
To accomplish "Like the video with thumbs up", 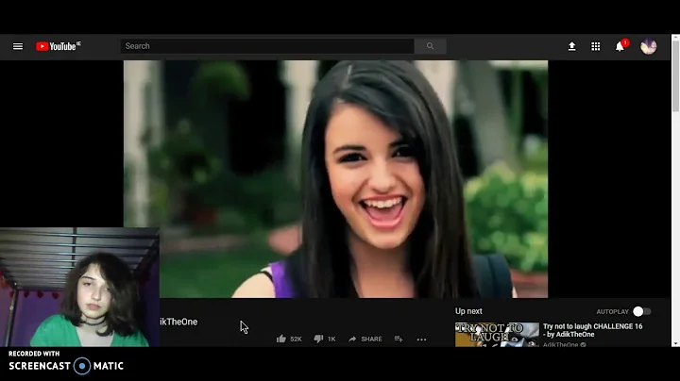I will point(281,339).
